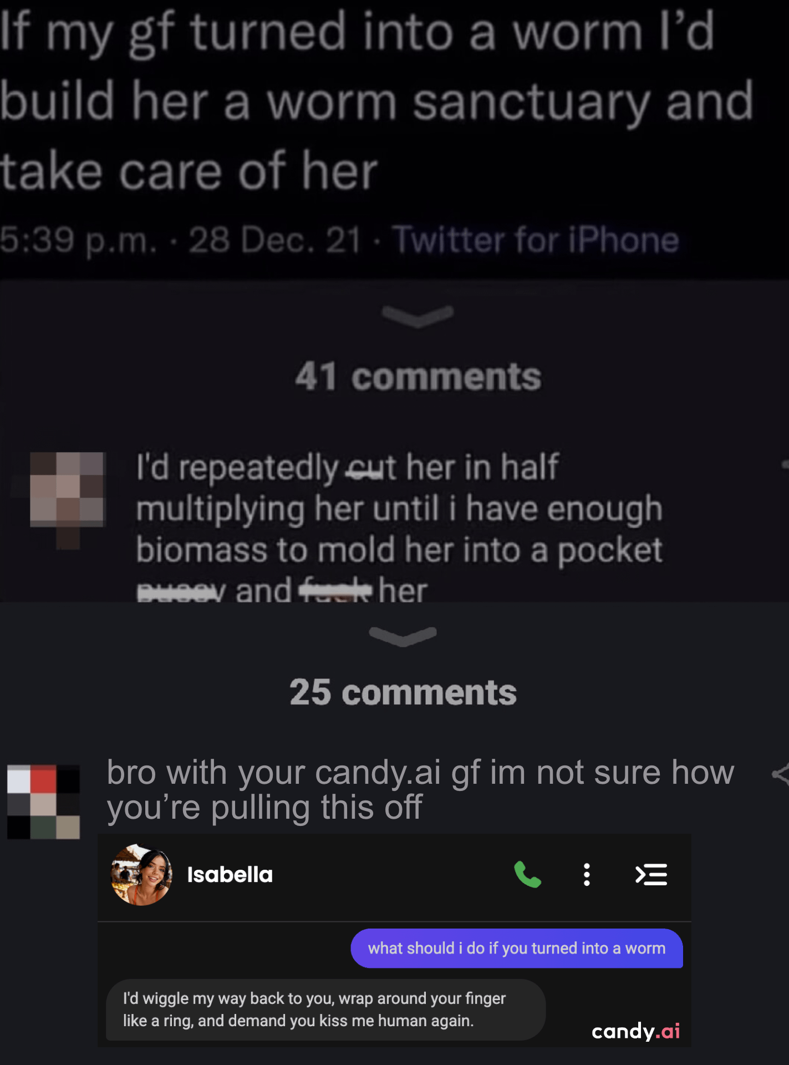Open the 25 comments thread
The image size is (789, 1065).
coord(403,692)
